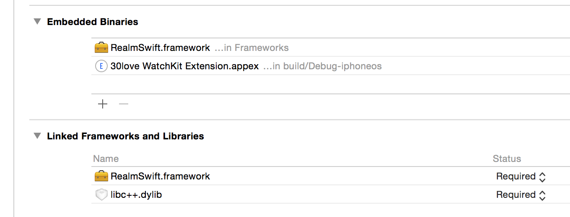Select RealmSwift.framework name in Linked Frameworks list

point(160,176)
